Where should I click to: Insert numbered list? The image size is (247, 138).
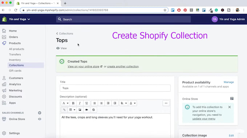101,103
